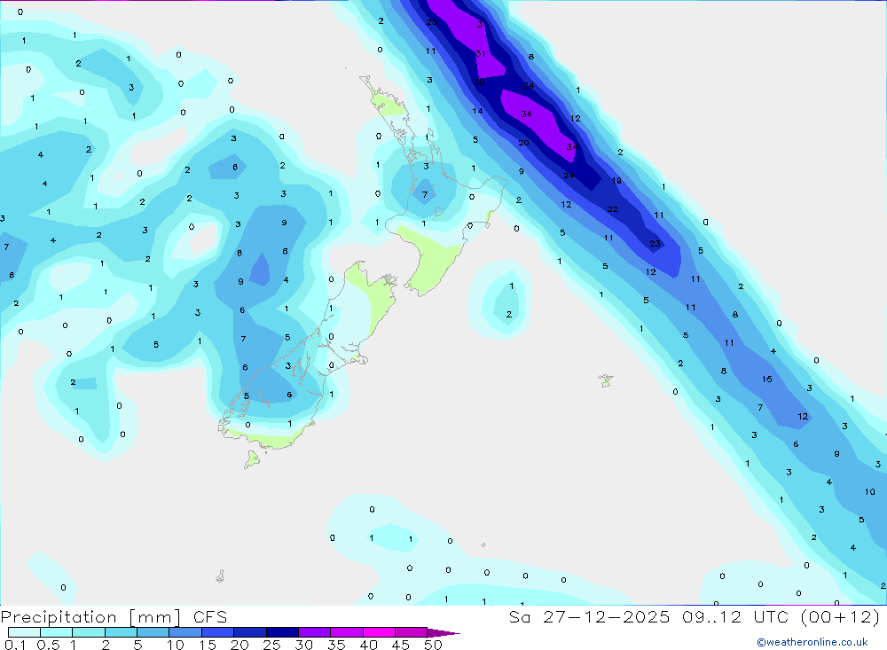Click the Chatham Islands on the map
This screenshot has width=887, height=650.
click(x=606, y=380)
